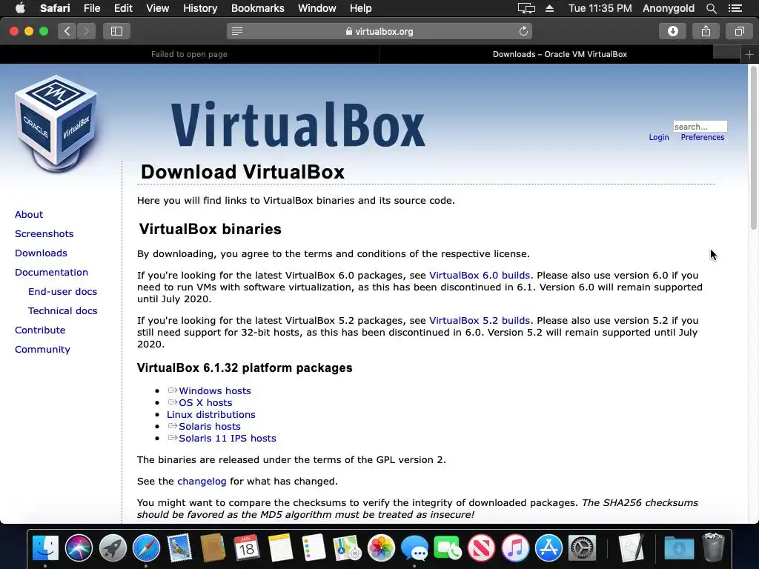Screen dimensions: 759x569
Task: Click the virtualbox.org address bar
Action: [x=379, y=31]
